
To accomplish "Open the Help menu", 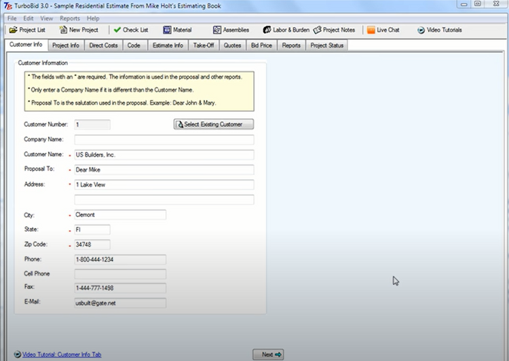I will (93, 18).
